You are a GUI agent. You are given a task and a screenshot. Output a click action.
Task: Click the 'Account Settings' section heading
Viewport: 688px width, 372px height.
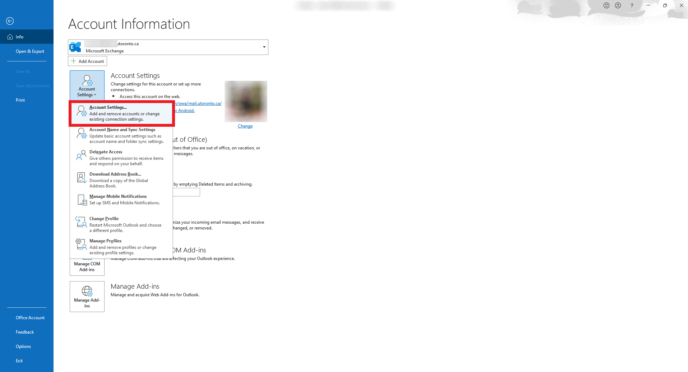click(135, 76)
